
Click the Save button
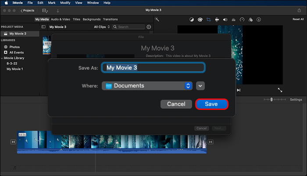pos(211,104)
